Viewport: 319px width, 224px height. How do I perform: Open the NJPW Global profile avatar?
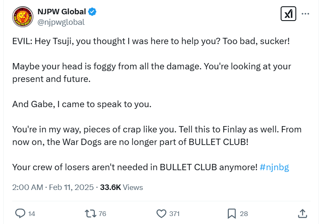click(23, 17)
